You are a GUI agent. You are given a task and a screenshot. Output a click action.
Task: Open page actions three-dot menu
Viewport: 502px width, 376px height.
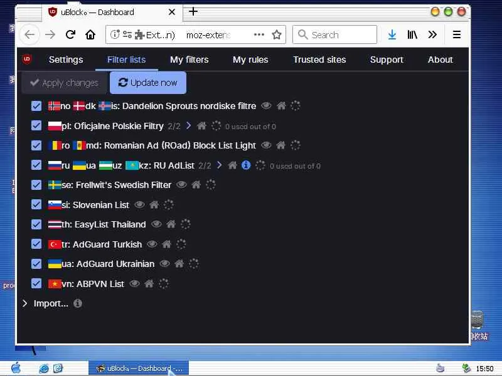(259, 34)
